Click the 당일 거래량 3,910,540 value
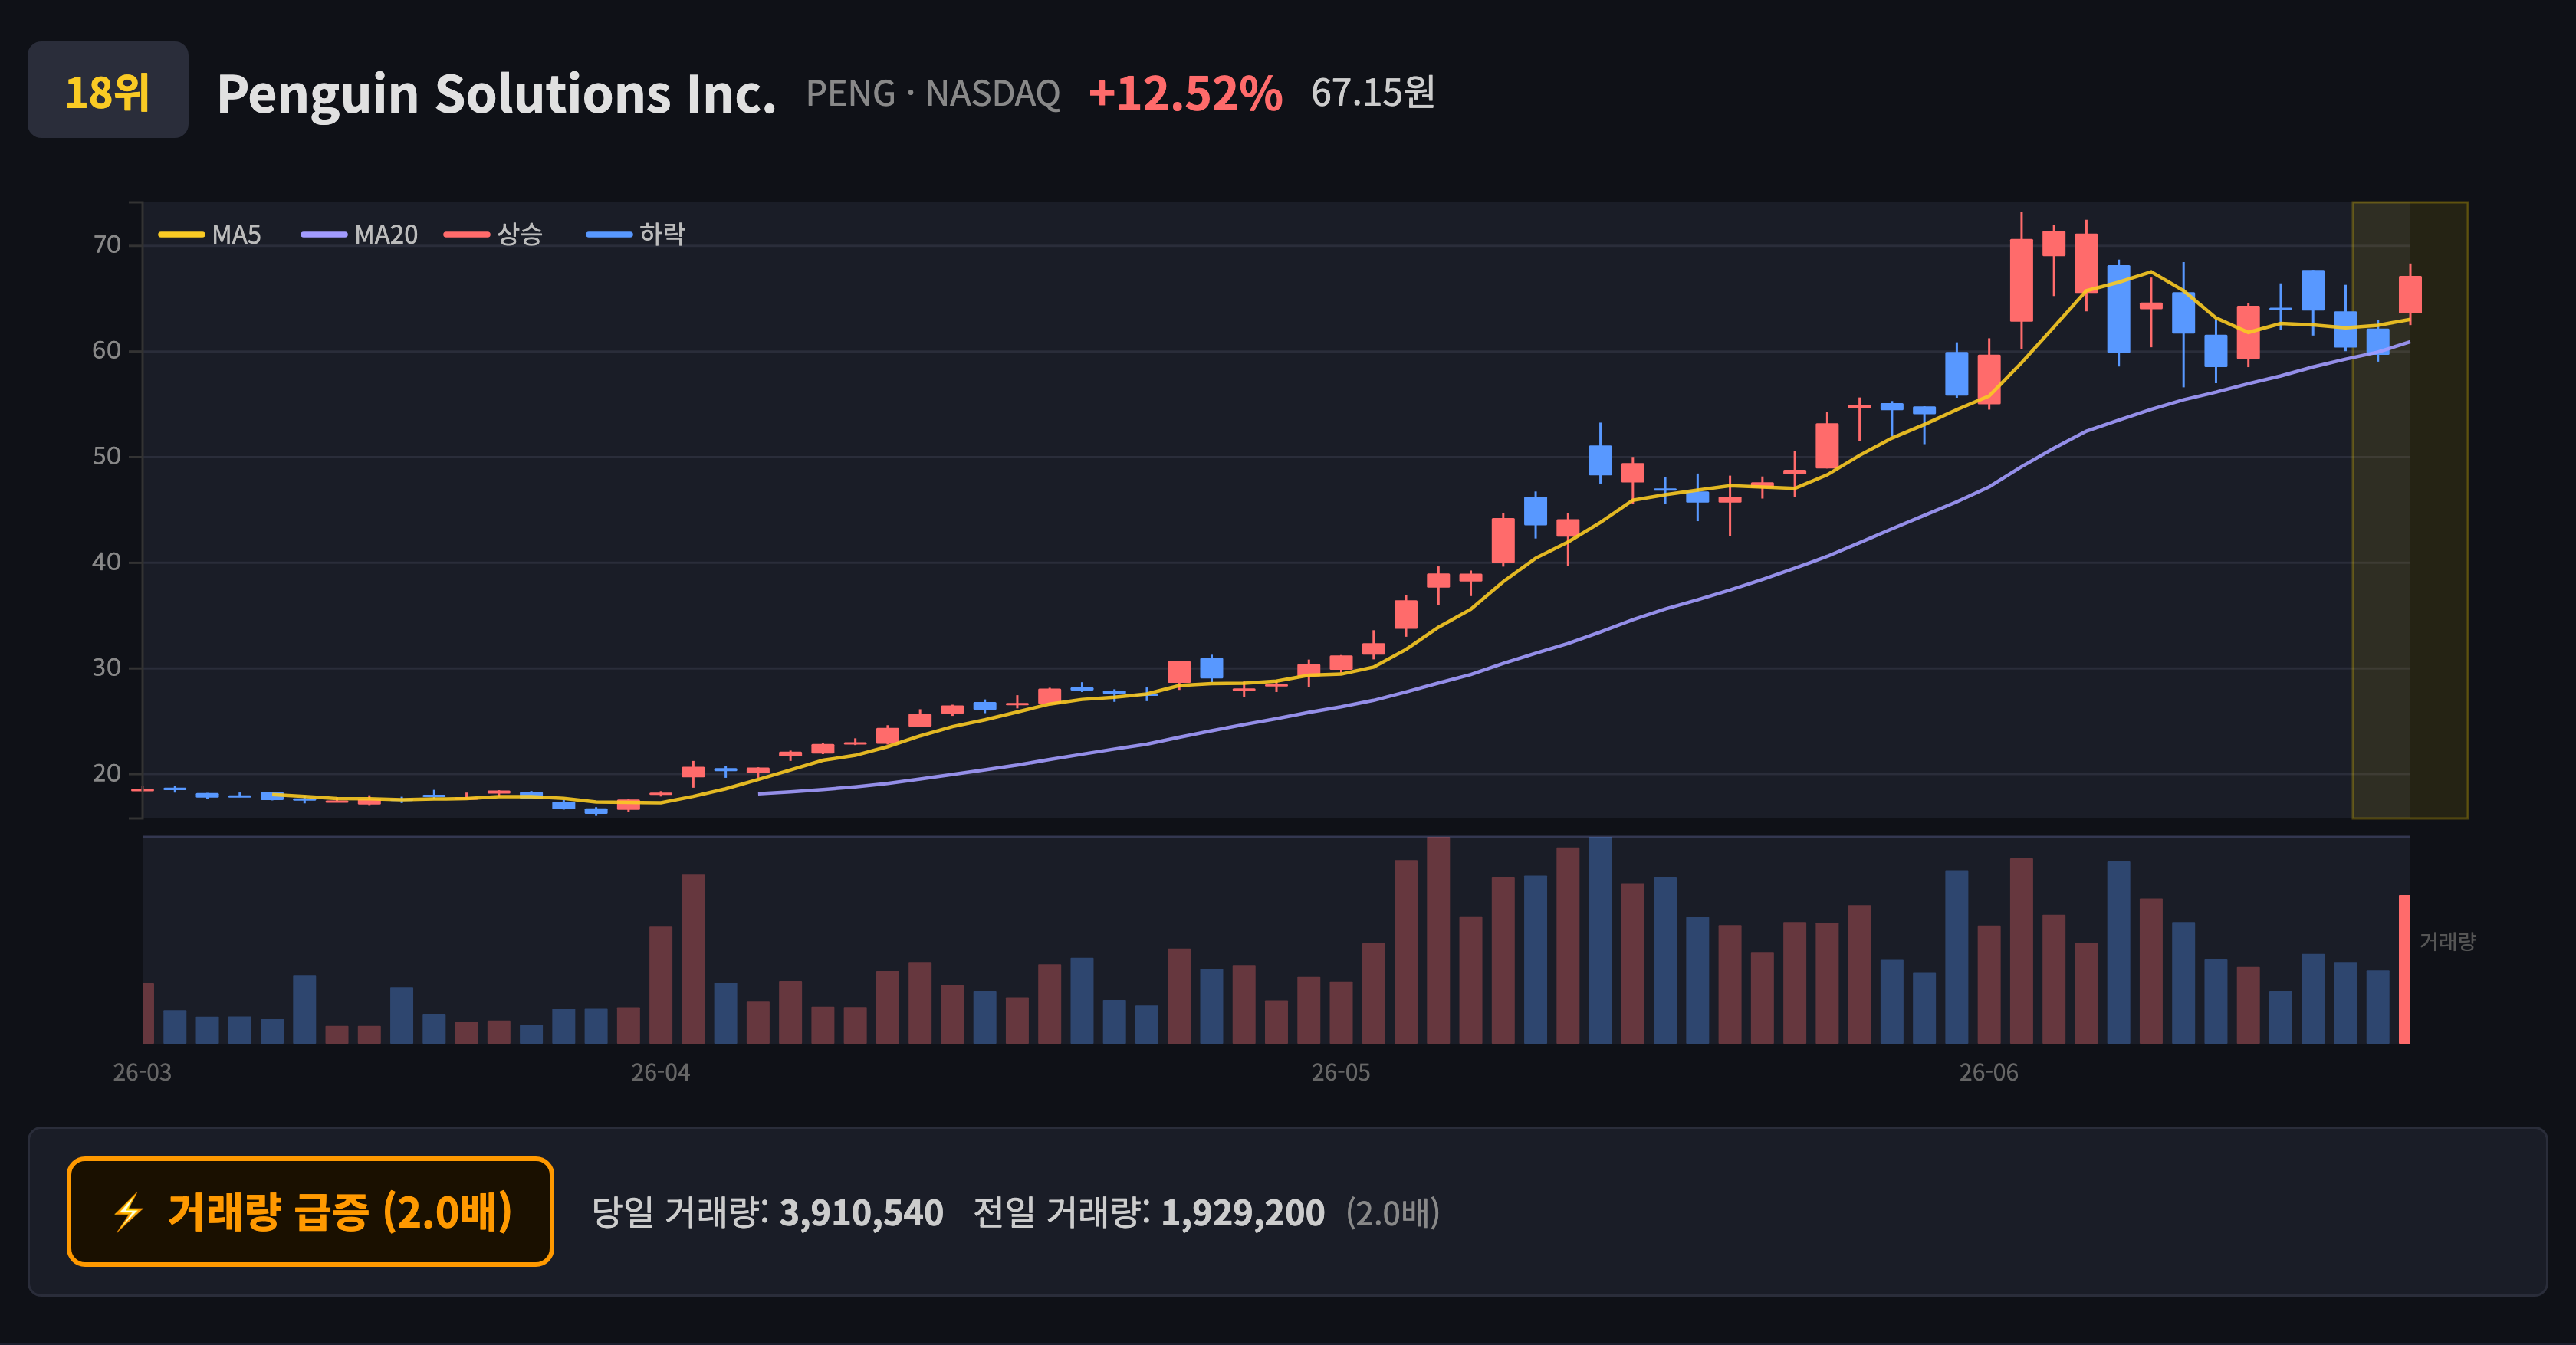The width and height of the screenshot is (2576, 1345). coord(861,1212)
